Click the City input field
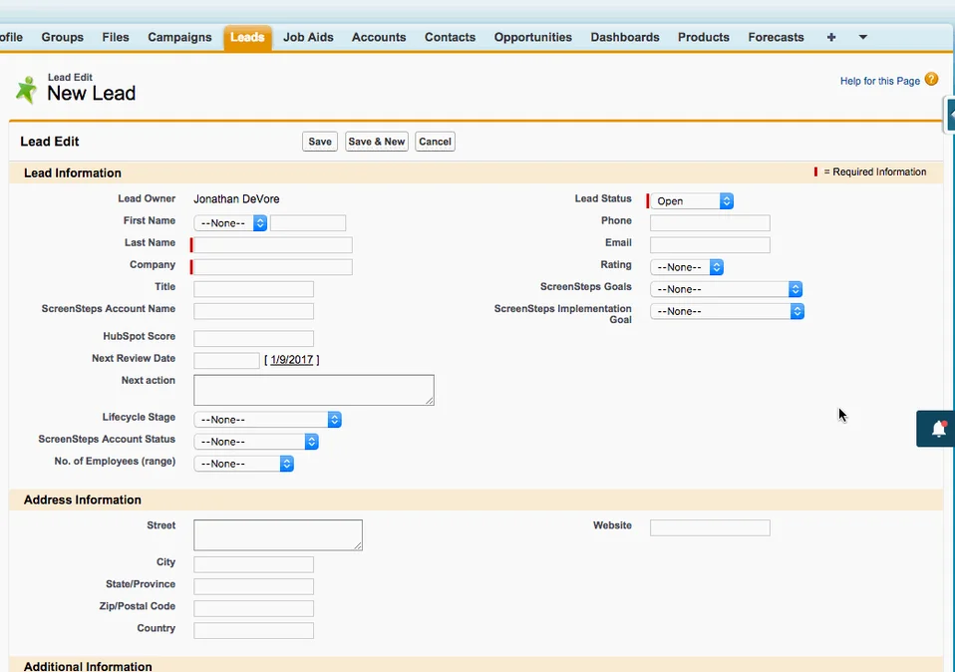 (253, 564)
